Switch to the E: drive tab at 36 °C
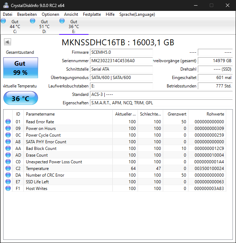 (x=74, y=26)
